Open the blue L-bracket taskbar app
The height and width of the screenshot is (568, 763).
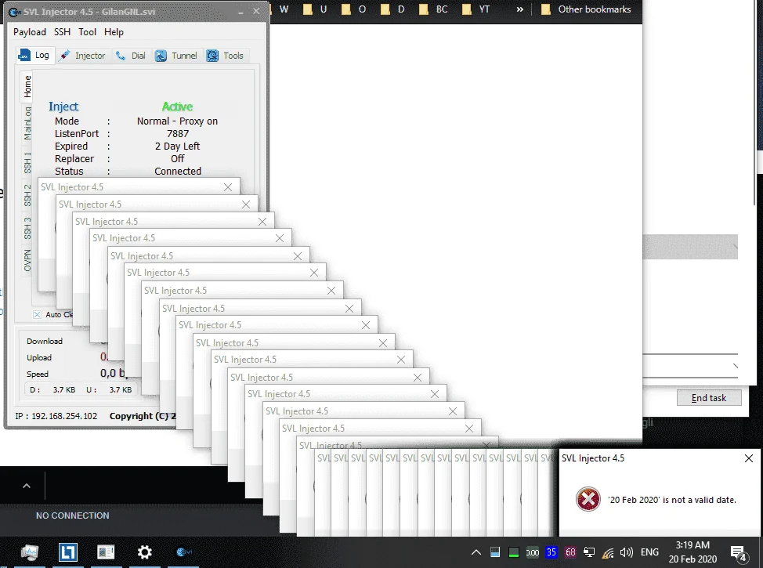point(68,552)
